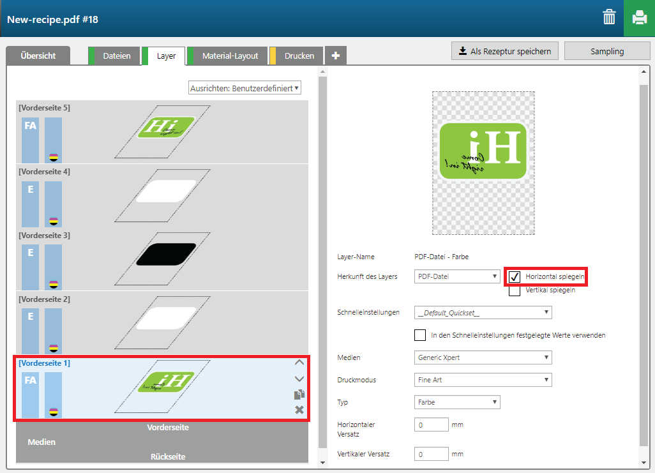This screenshot has height=473, width=655.
Task: Open the Ausrichten Benutzerdefiniert dropdown
Action: (x=245, y=88)
